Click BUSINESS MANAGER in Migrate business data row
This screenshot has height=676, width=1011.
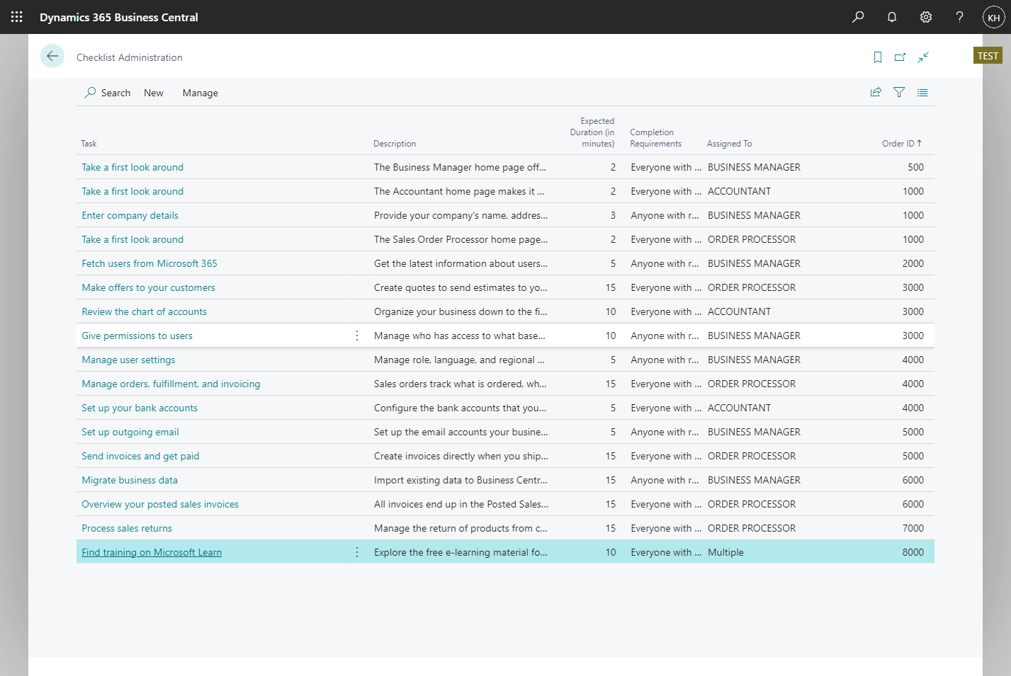[x=754, y=480]
